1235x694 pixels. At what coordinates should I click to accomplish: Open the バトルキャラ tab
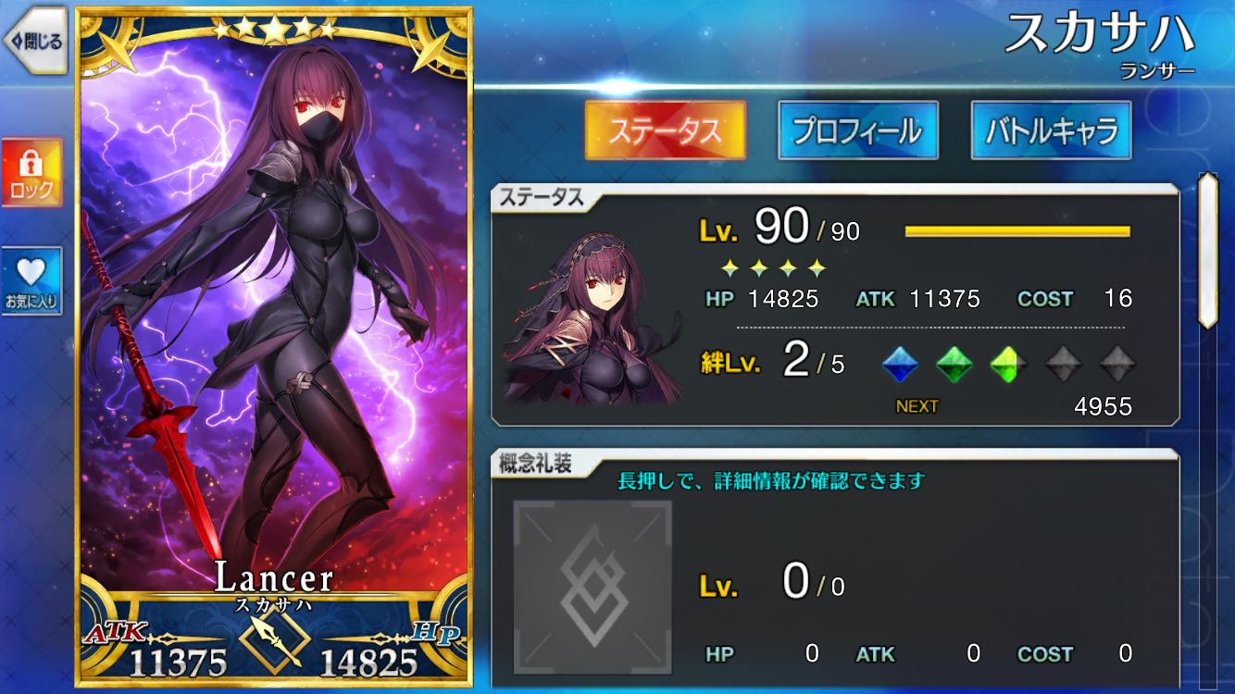(x=1052, y=130)
